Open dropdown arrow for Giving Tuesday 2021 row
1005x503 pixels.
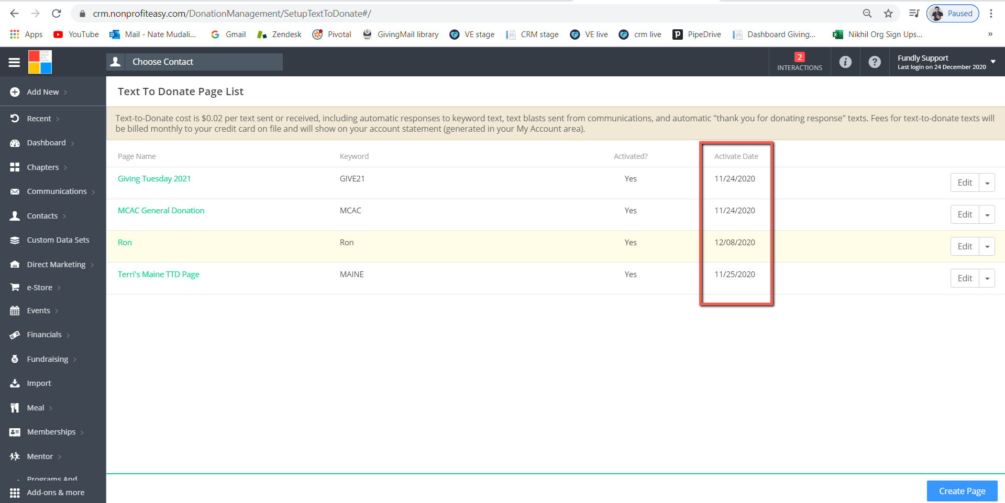[x=987, y=183]
